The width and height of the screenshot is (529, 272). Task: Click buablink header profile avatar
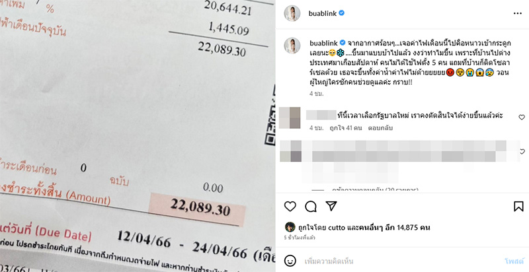[292, 13]
